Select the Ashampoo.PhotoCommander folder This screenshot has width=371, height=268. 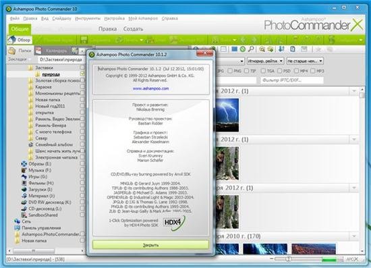point(47,234)
